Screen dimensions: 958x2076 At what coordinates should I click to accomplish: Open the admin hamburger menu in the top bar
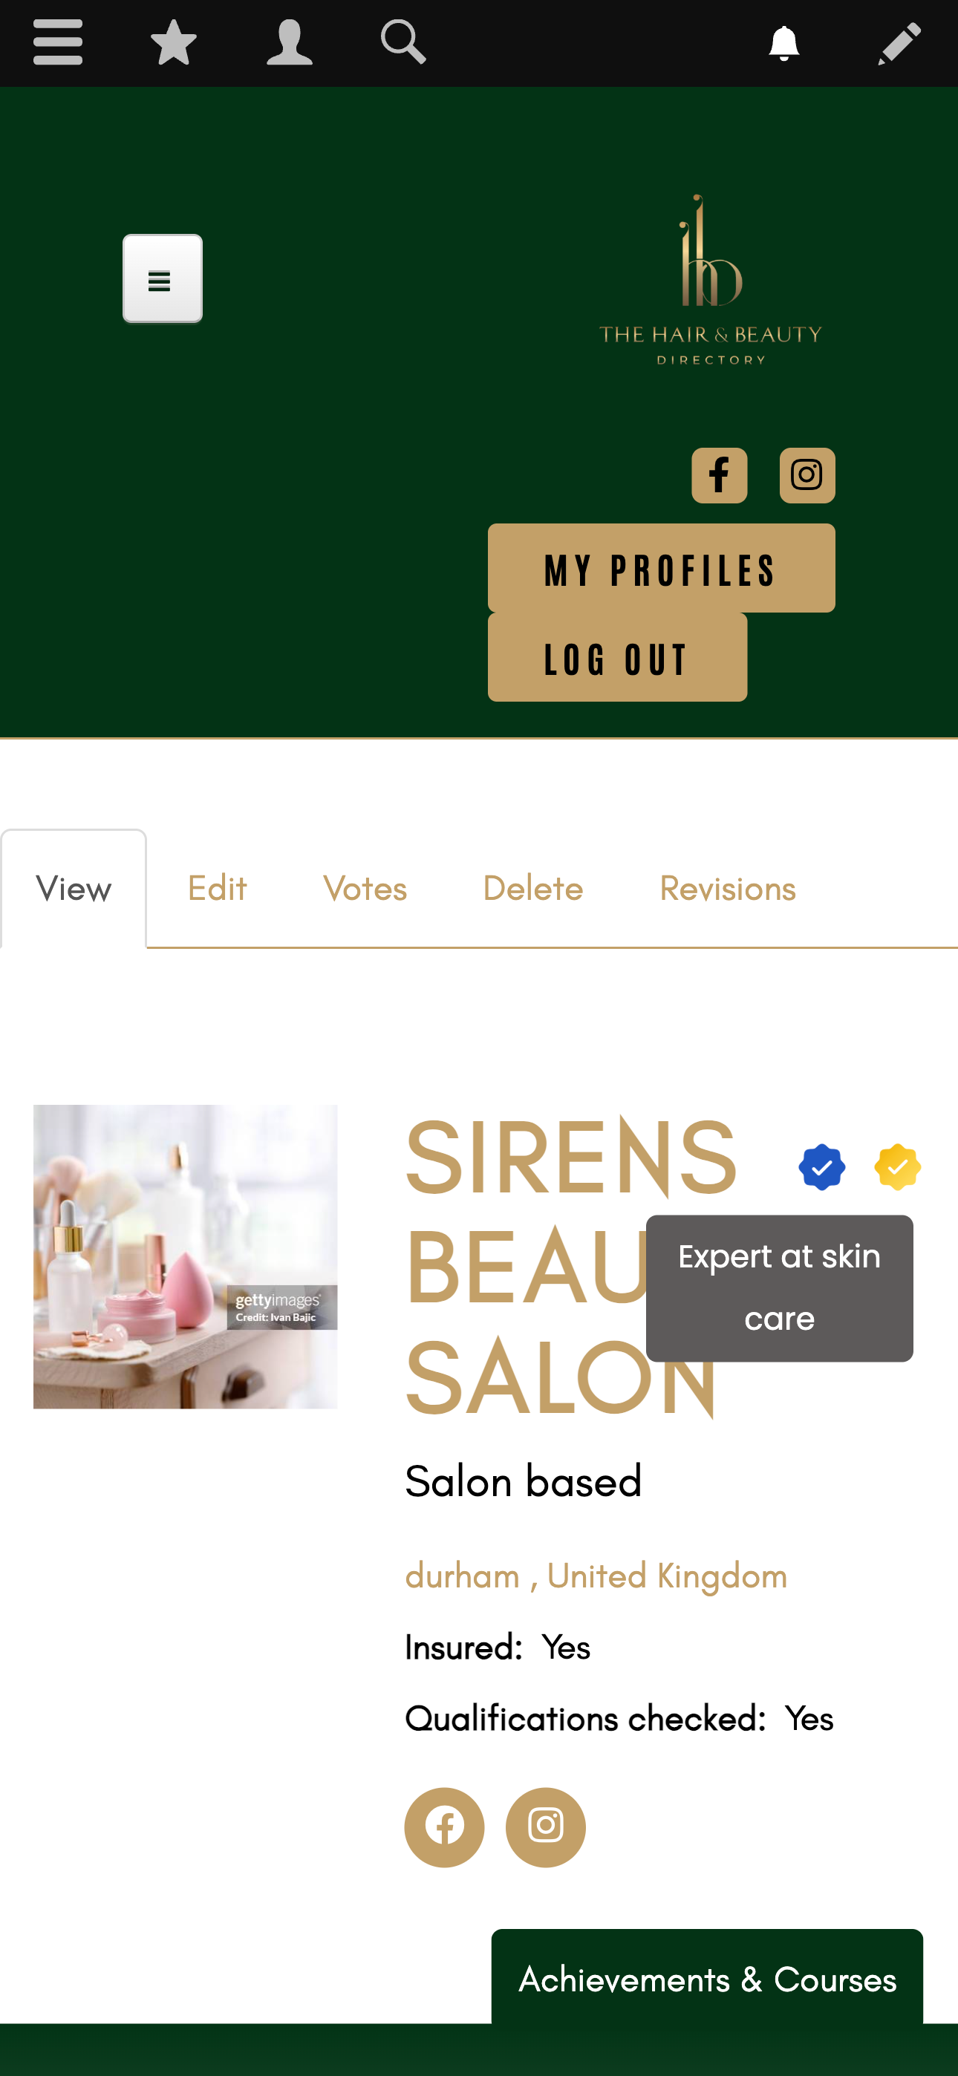coord(58,43)
